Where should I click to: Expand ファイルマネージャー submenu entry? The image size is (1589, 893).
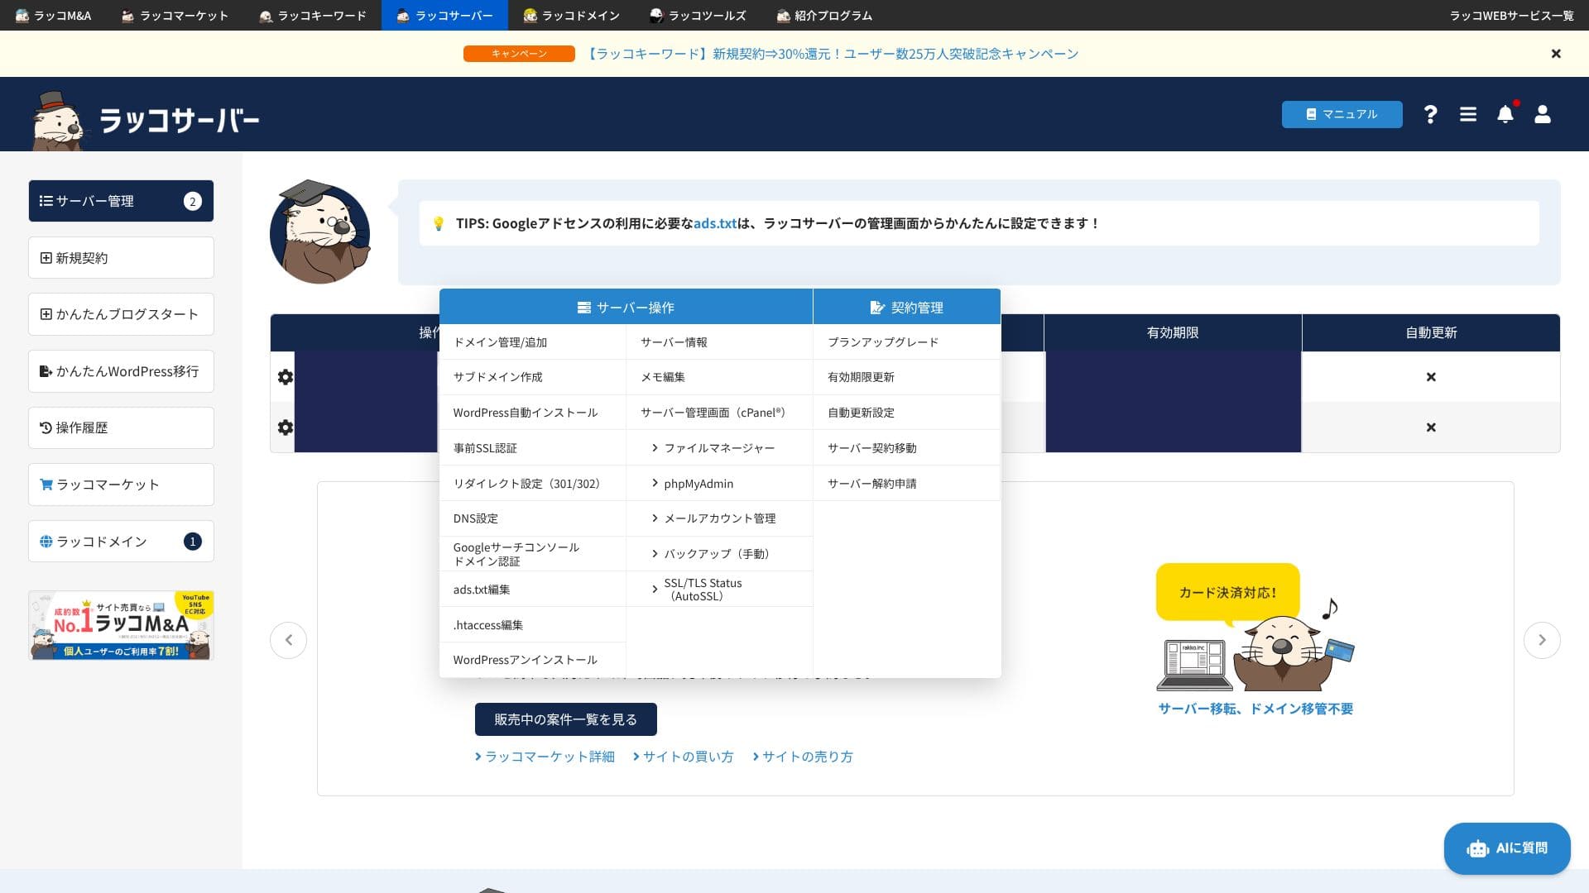[x=718, y=448]
